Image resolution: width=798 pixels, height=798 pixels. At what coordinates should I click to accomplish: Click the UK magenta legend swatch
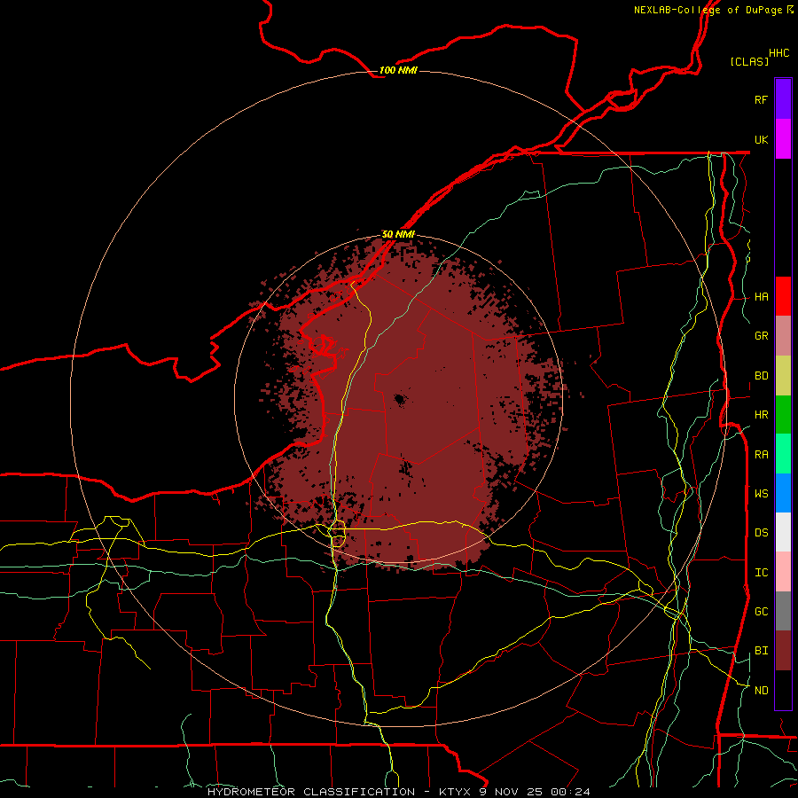[783, 139]
